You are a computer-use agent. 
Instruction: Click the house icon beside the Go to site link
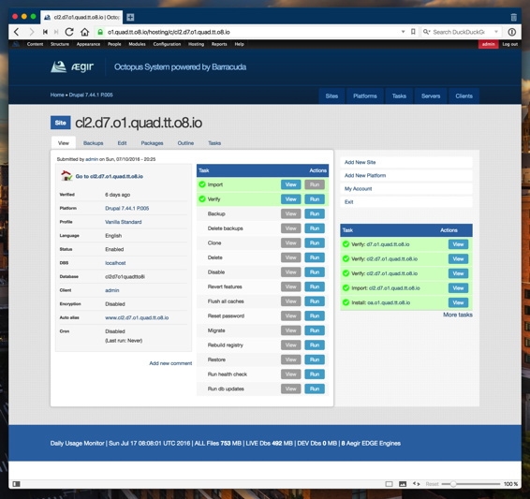[x=66, y=176]
